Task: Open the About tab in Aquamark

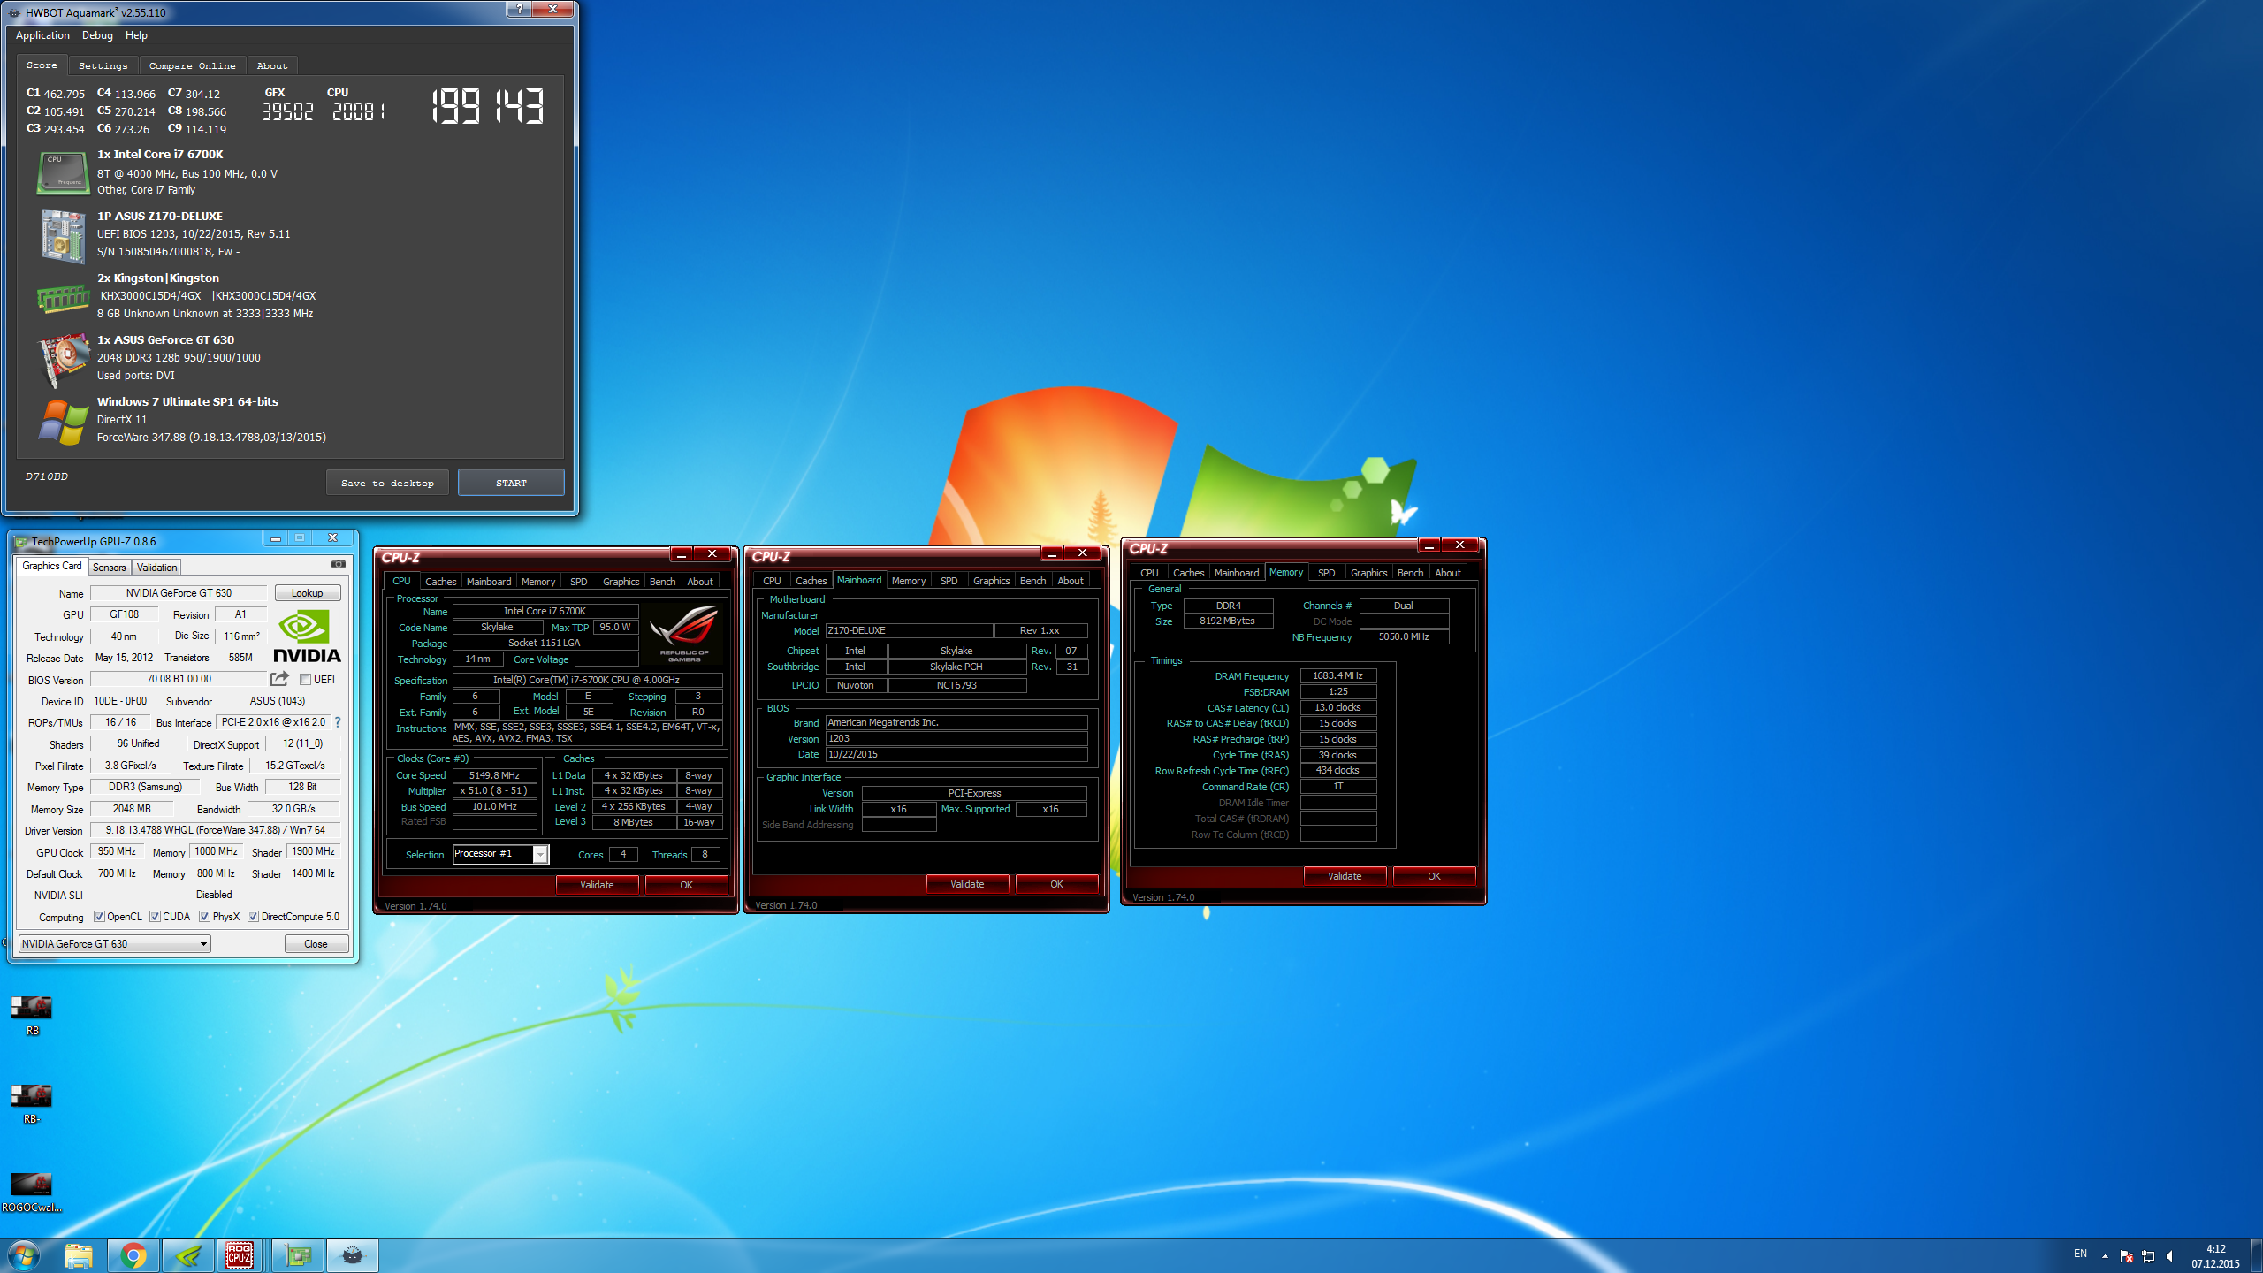Action: pyautogui.click(x=272, y=65)
